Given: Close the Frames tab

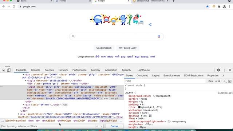Looking at the screenshot, I should point(90,1).
